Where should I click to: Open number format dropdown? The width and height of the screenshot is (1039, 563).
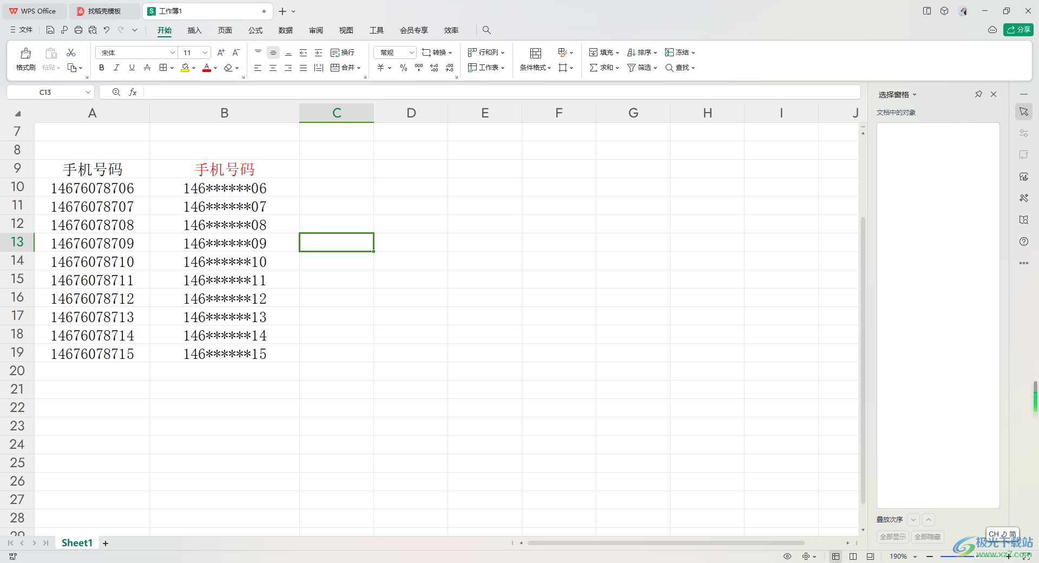(412, 53)
